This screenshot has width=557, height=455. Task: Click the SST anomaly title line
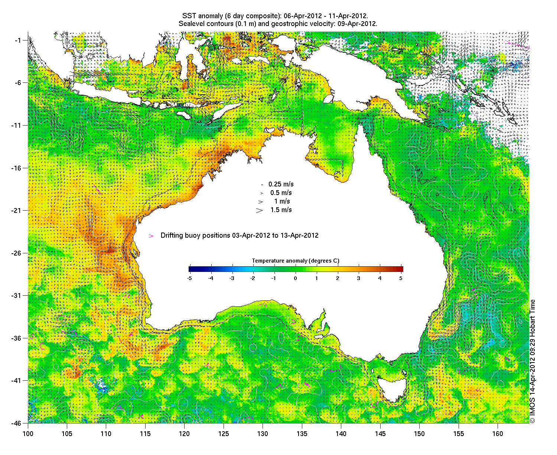pyautogui.click(x=275, y=16)
